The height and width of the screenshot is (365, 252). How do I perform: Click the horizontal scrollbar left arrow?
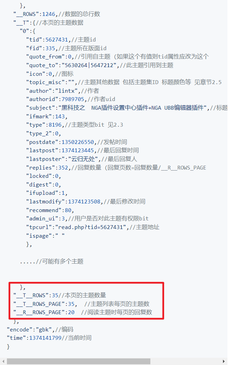3,361
